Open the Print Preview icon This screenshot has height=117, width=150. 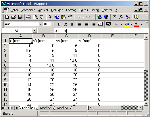pos(35,17)
